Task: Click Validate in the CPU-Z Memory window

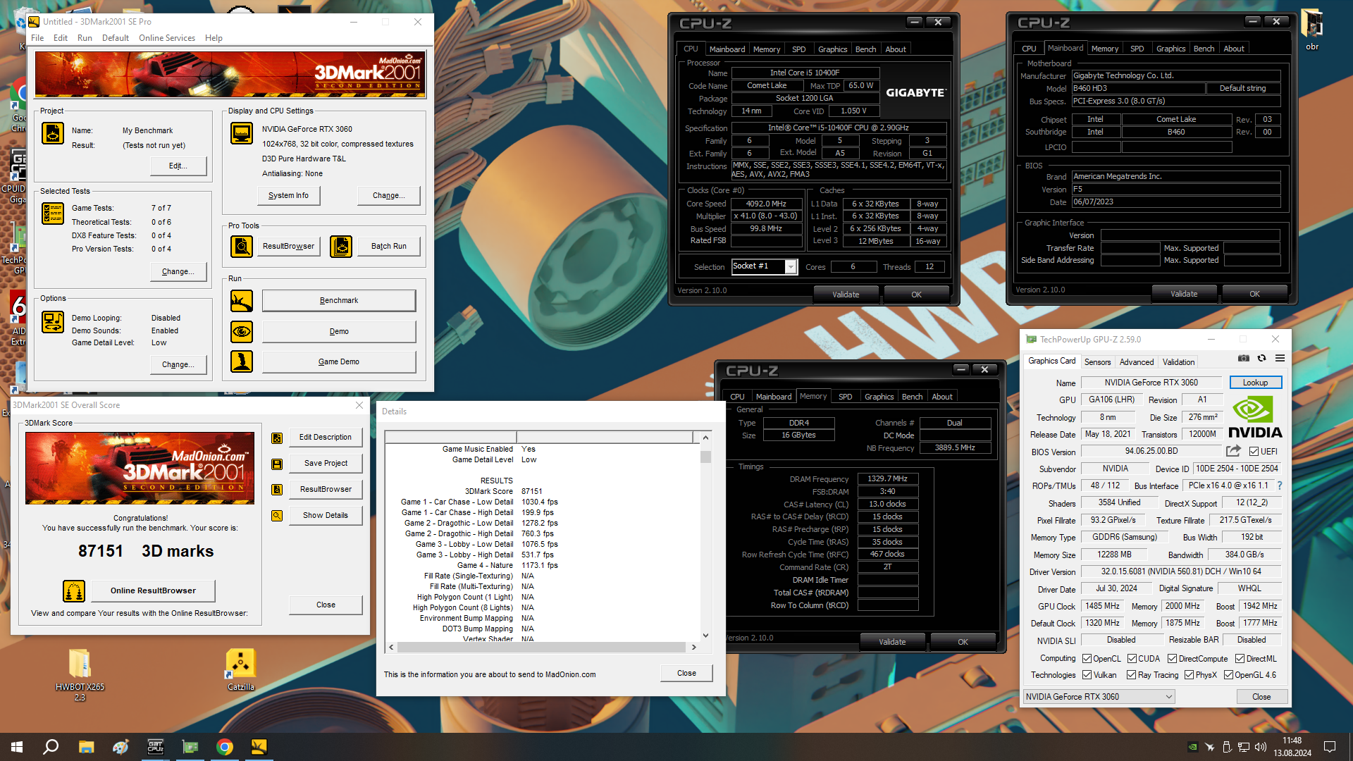Action: (x=892, y=642)
